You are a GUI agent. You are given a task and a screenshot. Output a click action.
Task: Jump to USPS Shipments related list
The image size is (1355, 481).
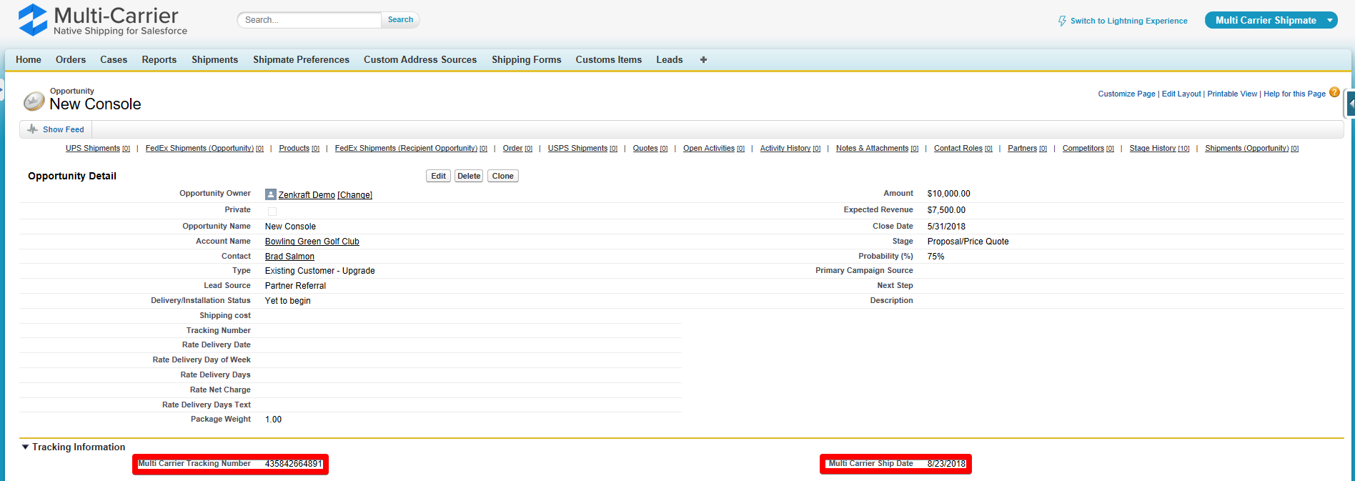582,149
